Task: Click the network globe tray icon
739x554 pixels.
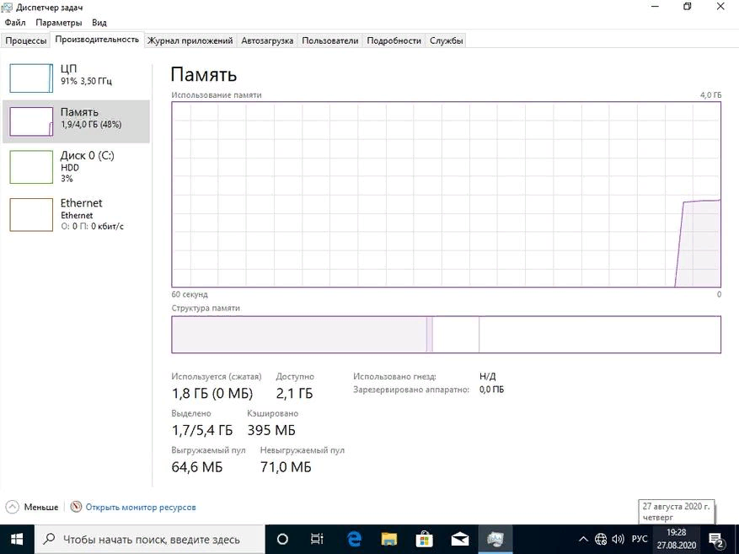Action: click(x=601, y=539)
